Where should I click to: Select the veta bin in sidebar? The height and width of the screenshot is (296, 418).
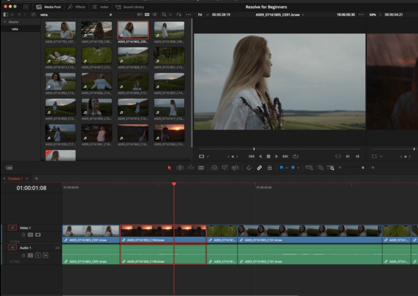14,29
